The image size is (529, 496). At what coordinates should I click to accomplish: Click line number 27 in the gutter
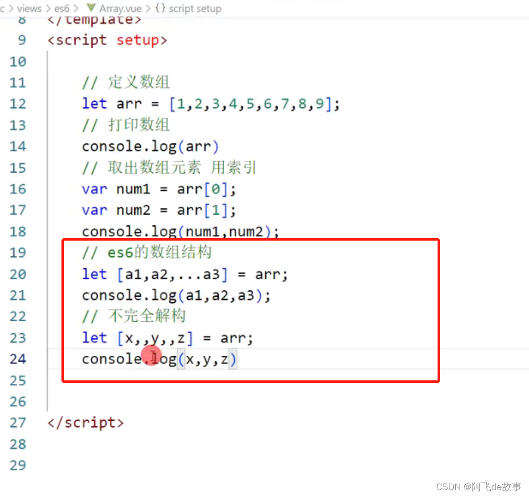tap(18, 423)
